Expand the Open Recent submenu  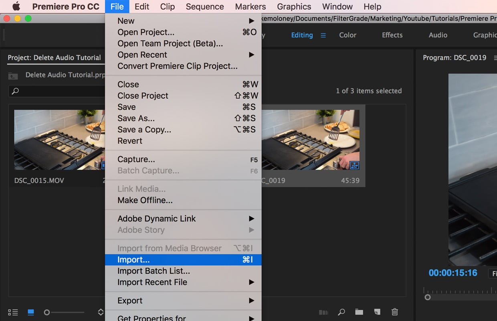pyautogui.click(x=183, y=55)
